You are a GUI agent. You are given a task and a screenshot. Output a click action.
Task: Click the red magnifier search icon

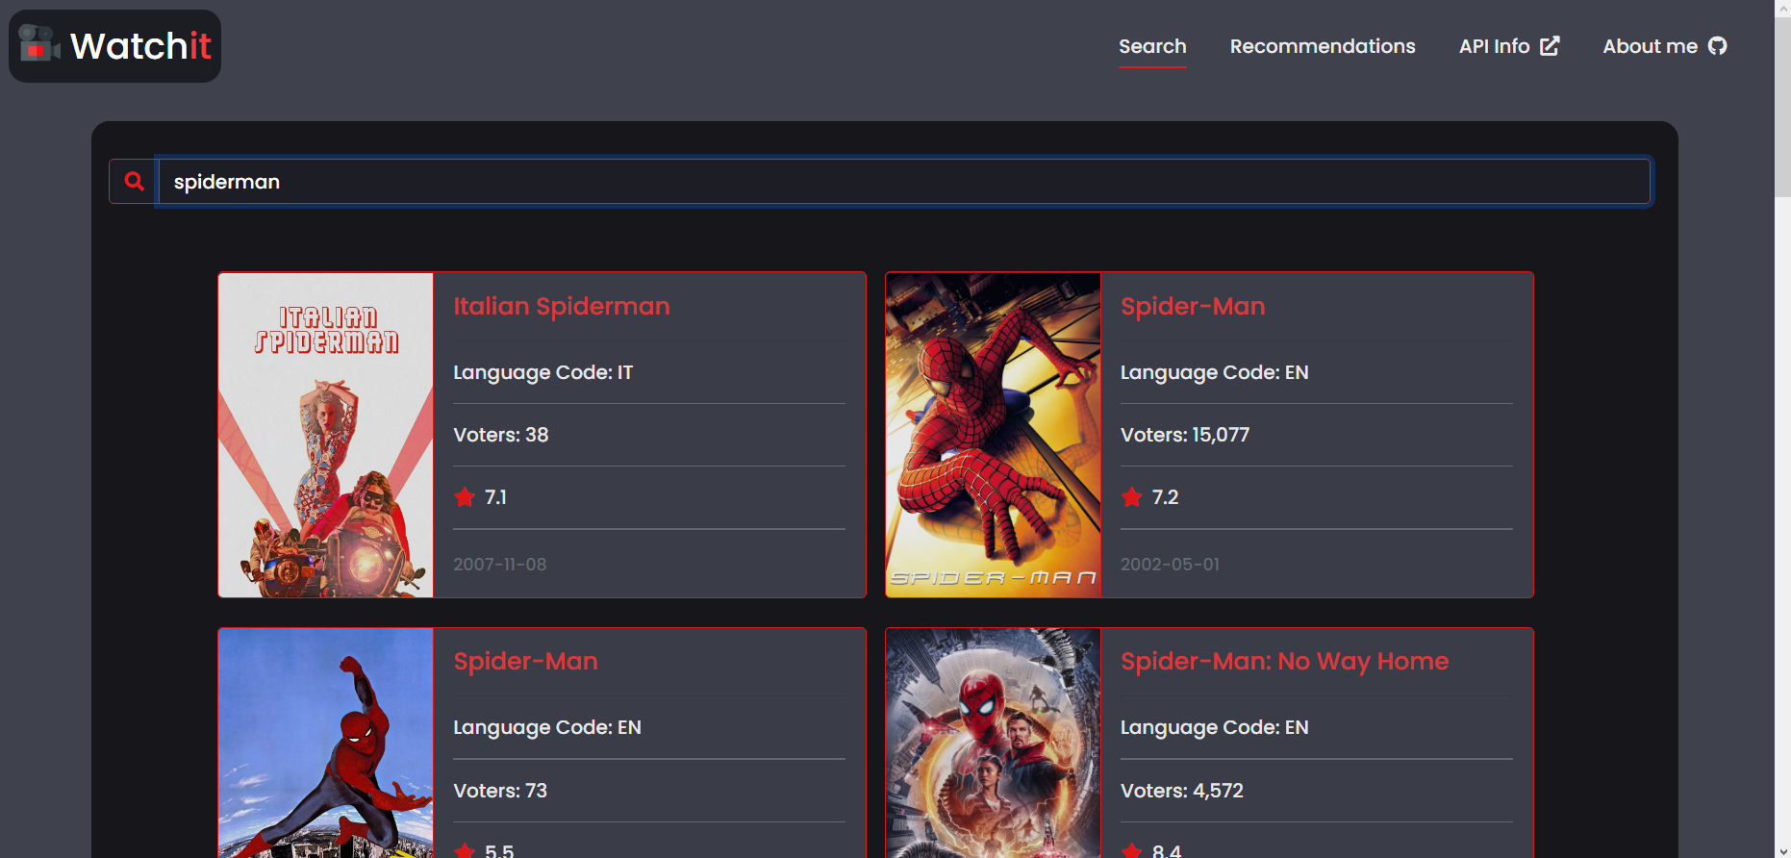tap(135, 181)
